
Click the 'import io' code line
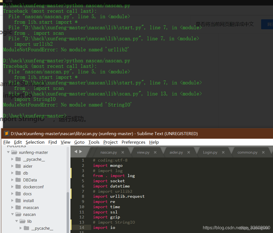[104, 227]
